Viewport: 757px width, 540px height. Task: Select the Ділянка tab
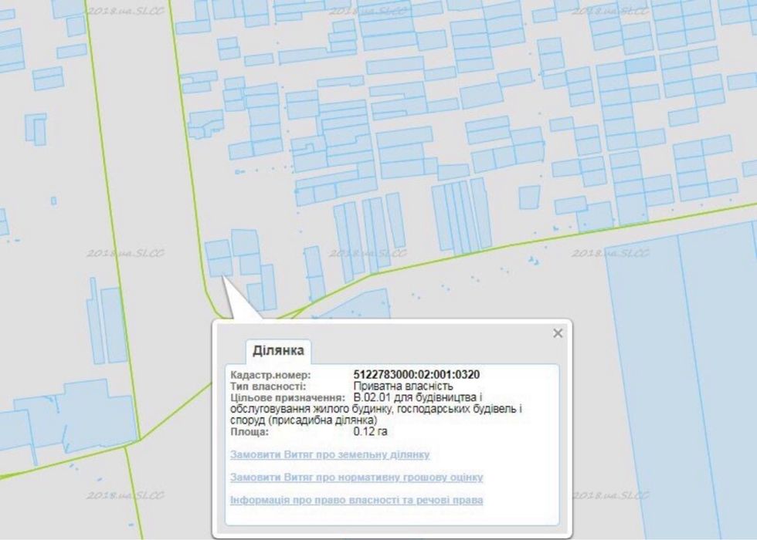[x=278, y=350]
